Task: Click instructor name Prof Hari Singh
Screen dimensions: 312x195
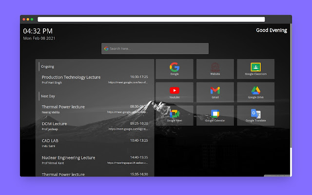Action: tap(52, 82)
